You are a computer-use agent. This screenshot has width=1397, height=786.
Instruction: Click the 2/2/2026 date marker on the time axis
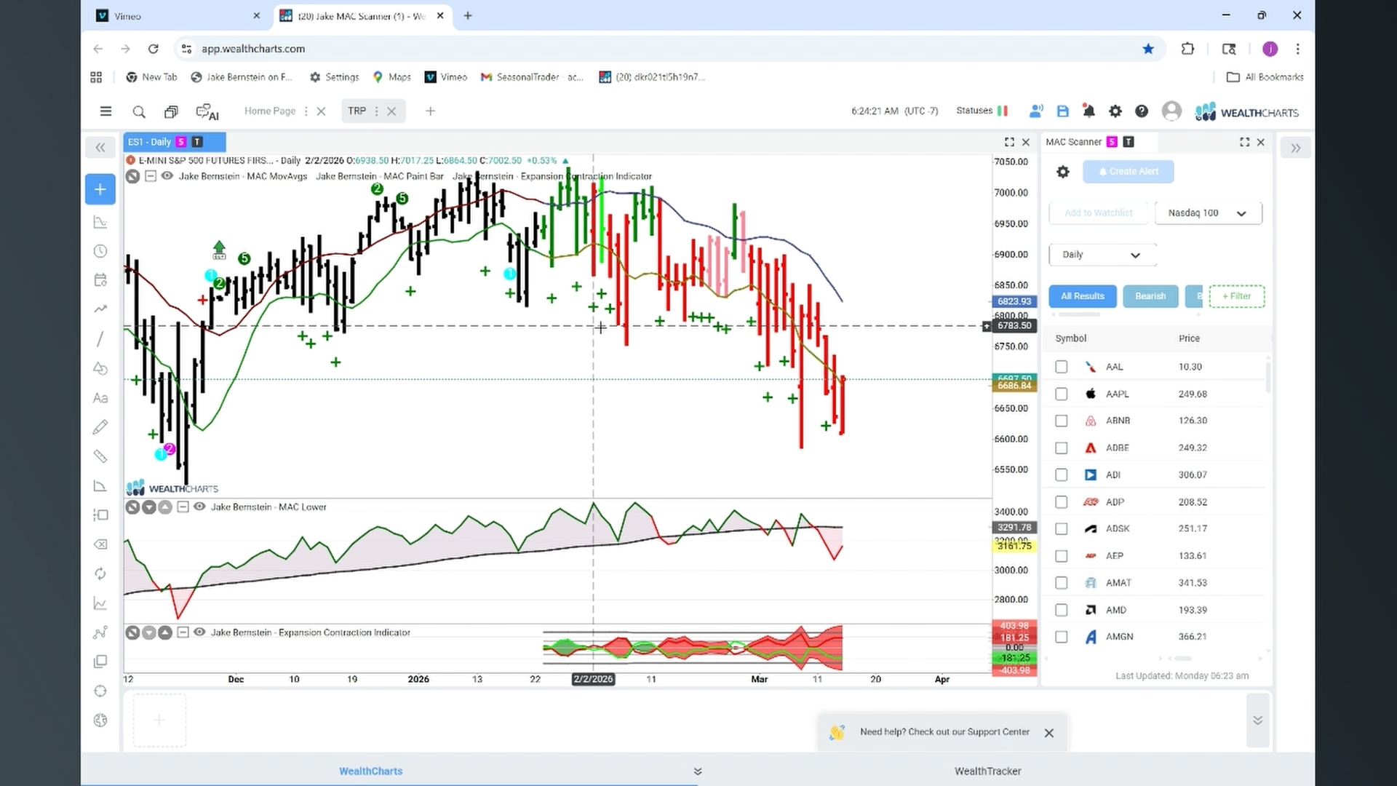593,679
